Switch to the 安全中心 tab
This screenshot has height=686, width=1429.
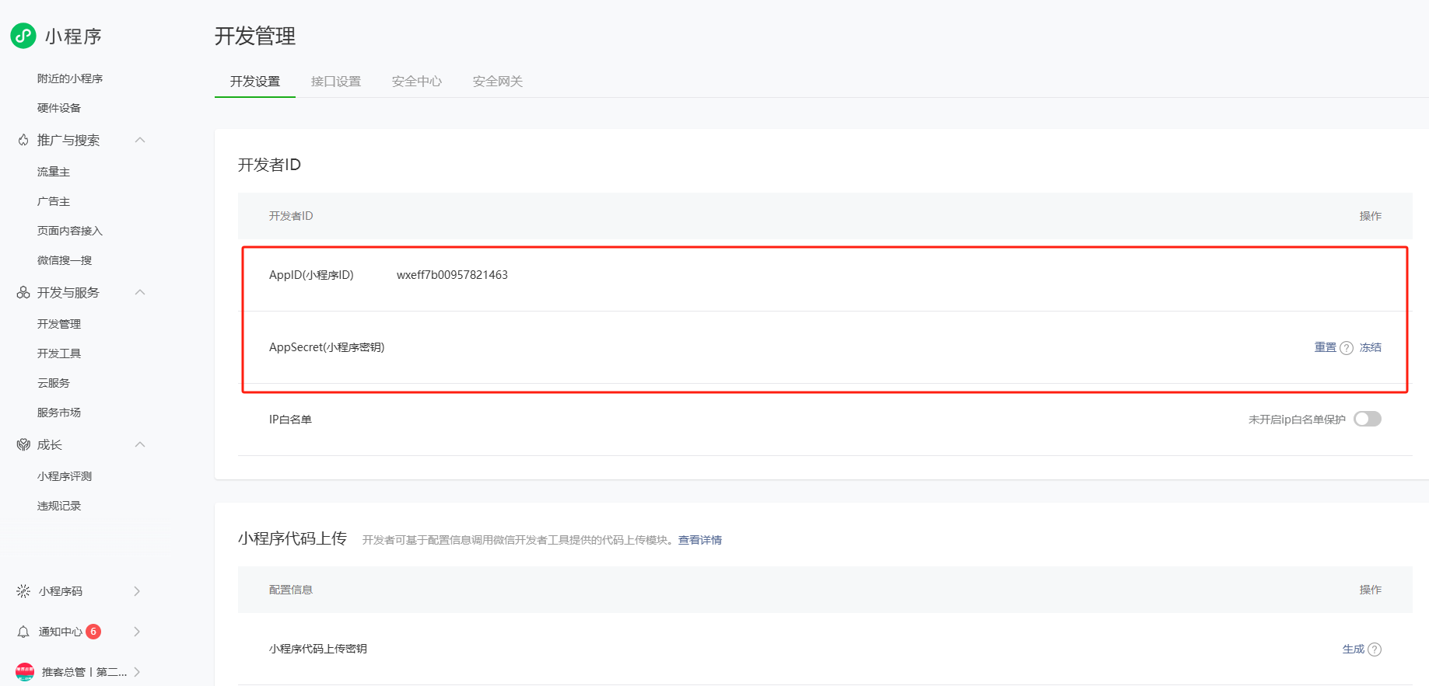tap(417, 82)
